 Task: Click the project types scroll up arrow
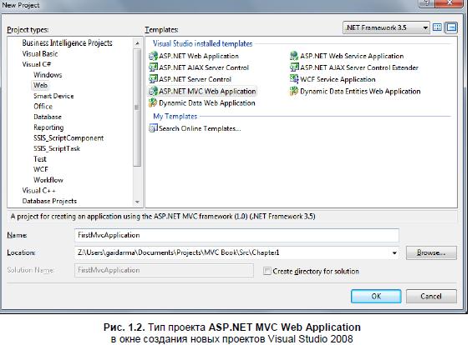137,43
